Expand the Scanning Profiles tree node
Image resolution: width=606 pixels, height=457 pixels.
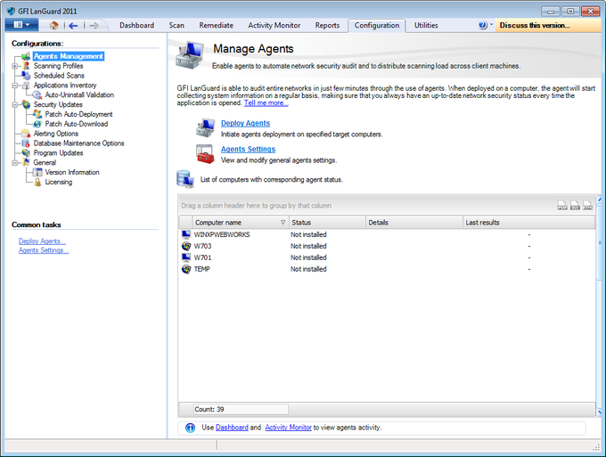tap(14, 66)
